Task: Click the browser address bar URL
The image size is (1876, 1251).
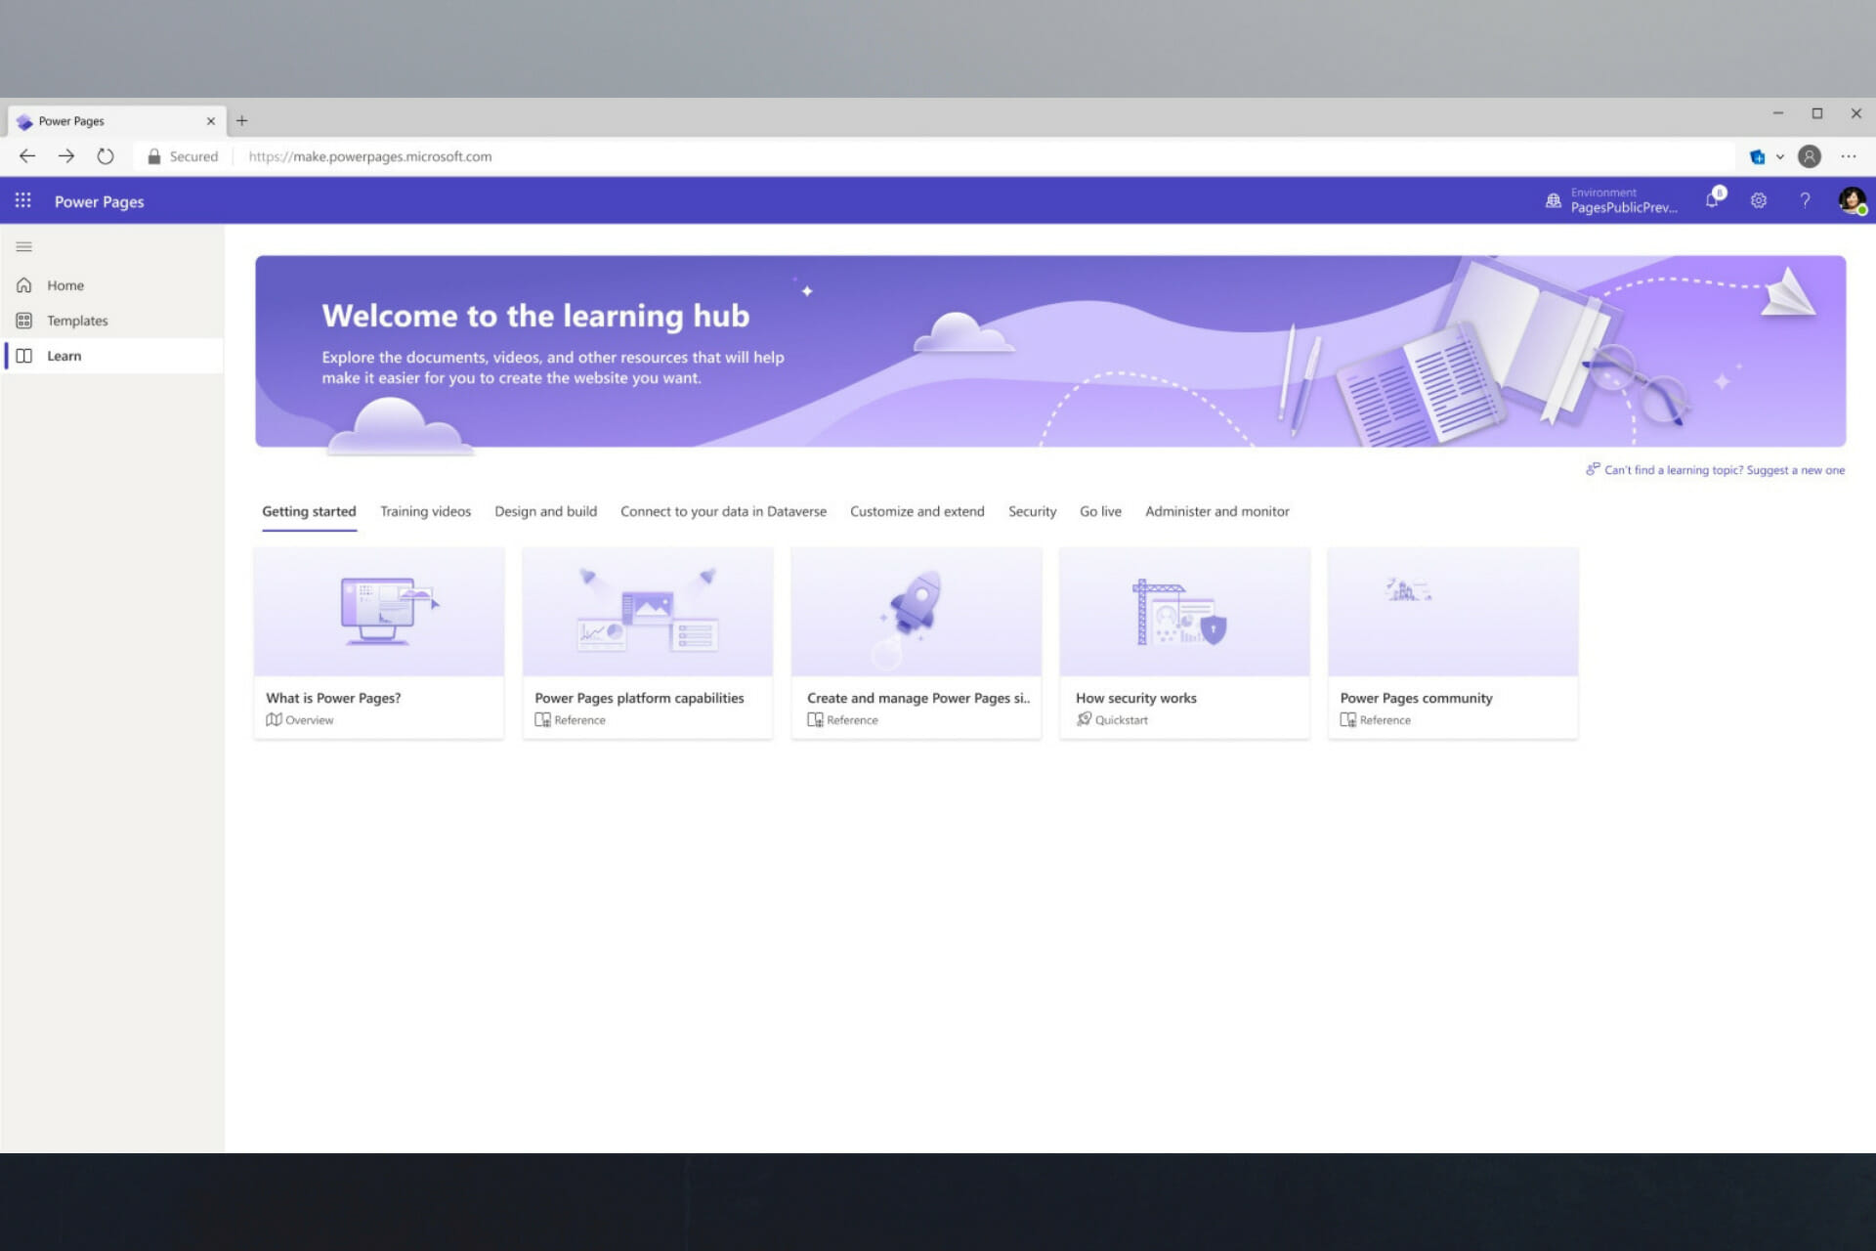Action: coord(369,156)
